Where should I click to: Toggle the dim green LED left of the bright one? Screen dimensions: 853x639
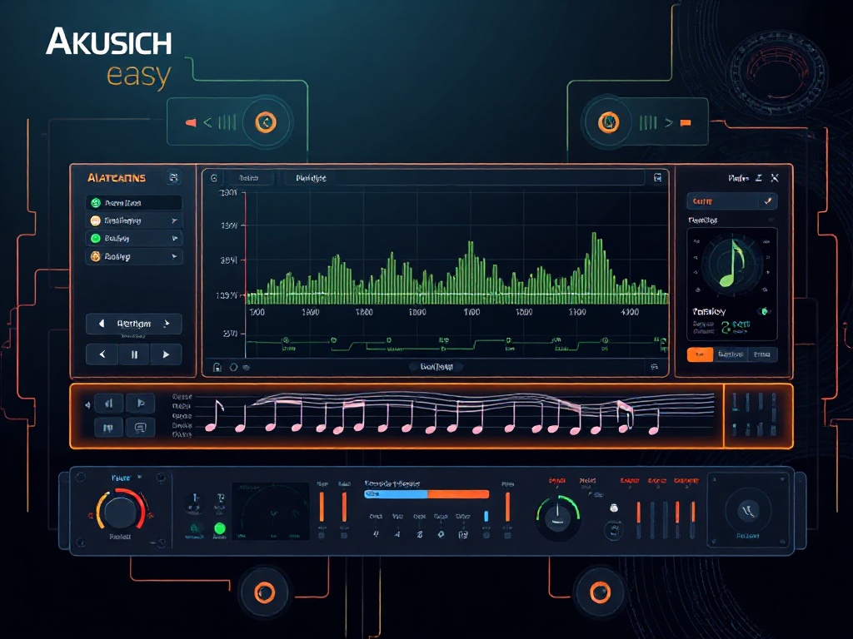click(195, 528)
